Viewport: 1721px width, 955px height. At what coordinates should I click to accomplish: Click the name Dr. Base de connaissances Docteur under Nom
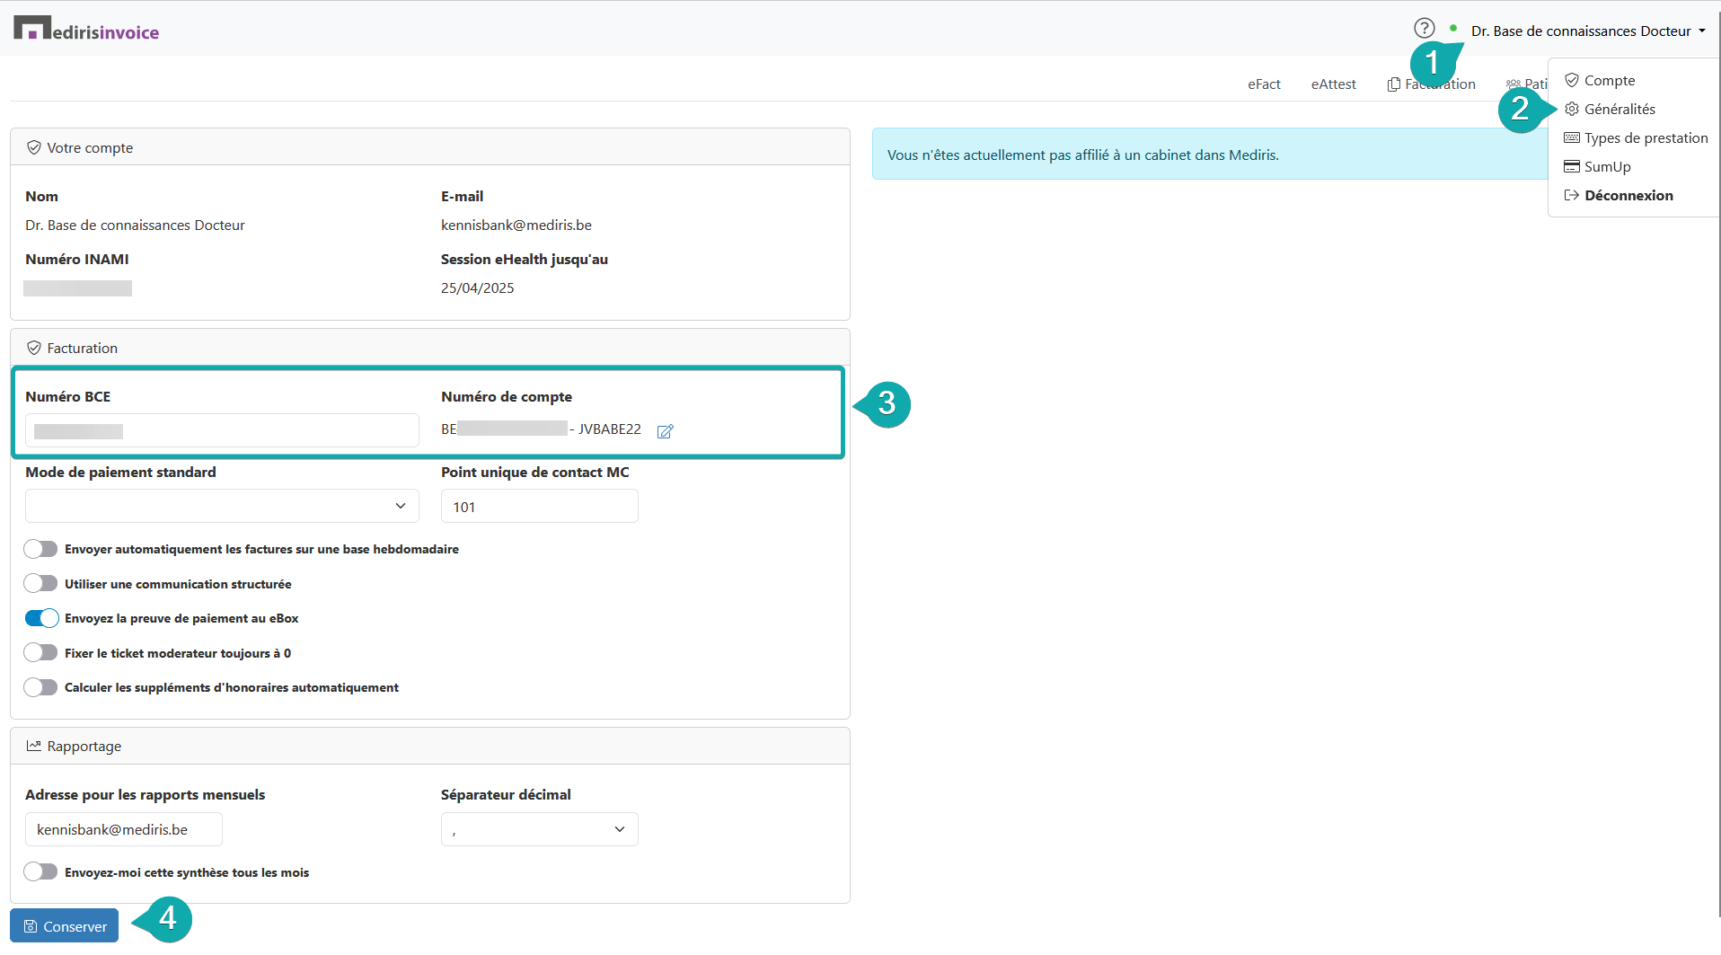(x=135, y=225)
